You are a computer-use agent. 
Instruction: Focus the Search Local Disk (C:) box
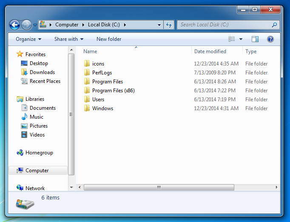[228, 25]
